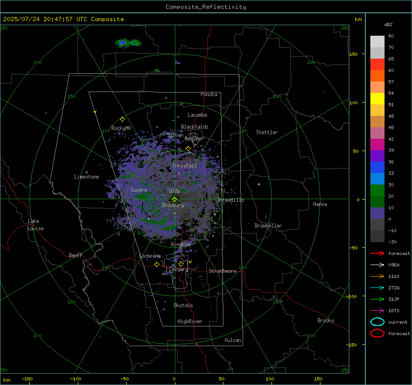Click the light gray 80-70 dBZ swatch

[x=377, y=42]
